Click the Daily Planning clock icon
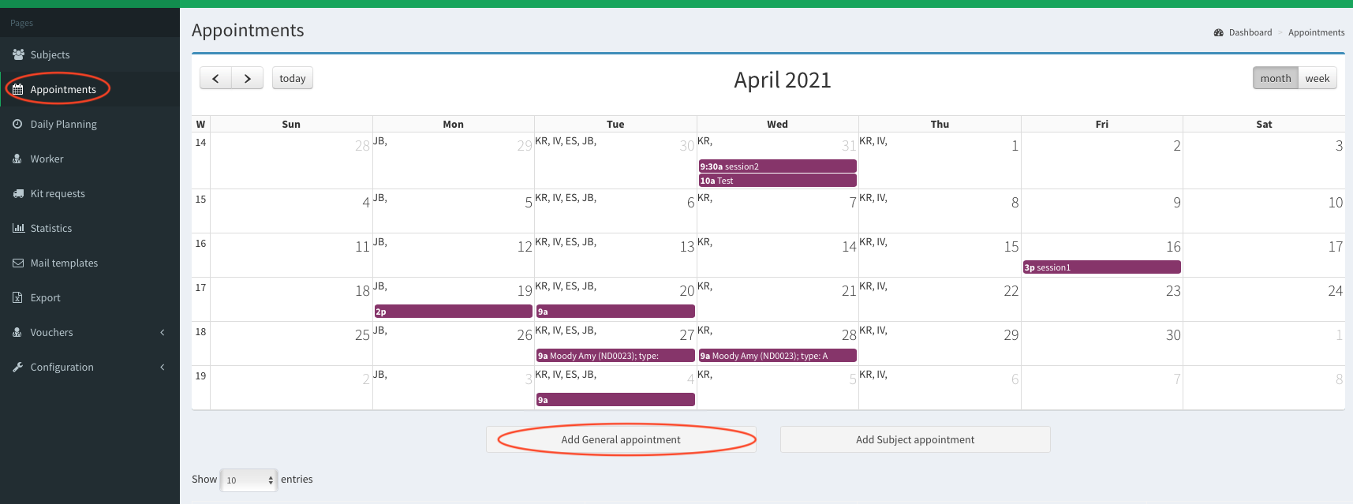 (18, 124)
